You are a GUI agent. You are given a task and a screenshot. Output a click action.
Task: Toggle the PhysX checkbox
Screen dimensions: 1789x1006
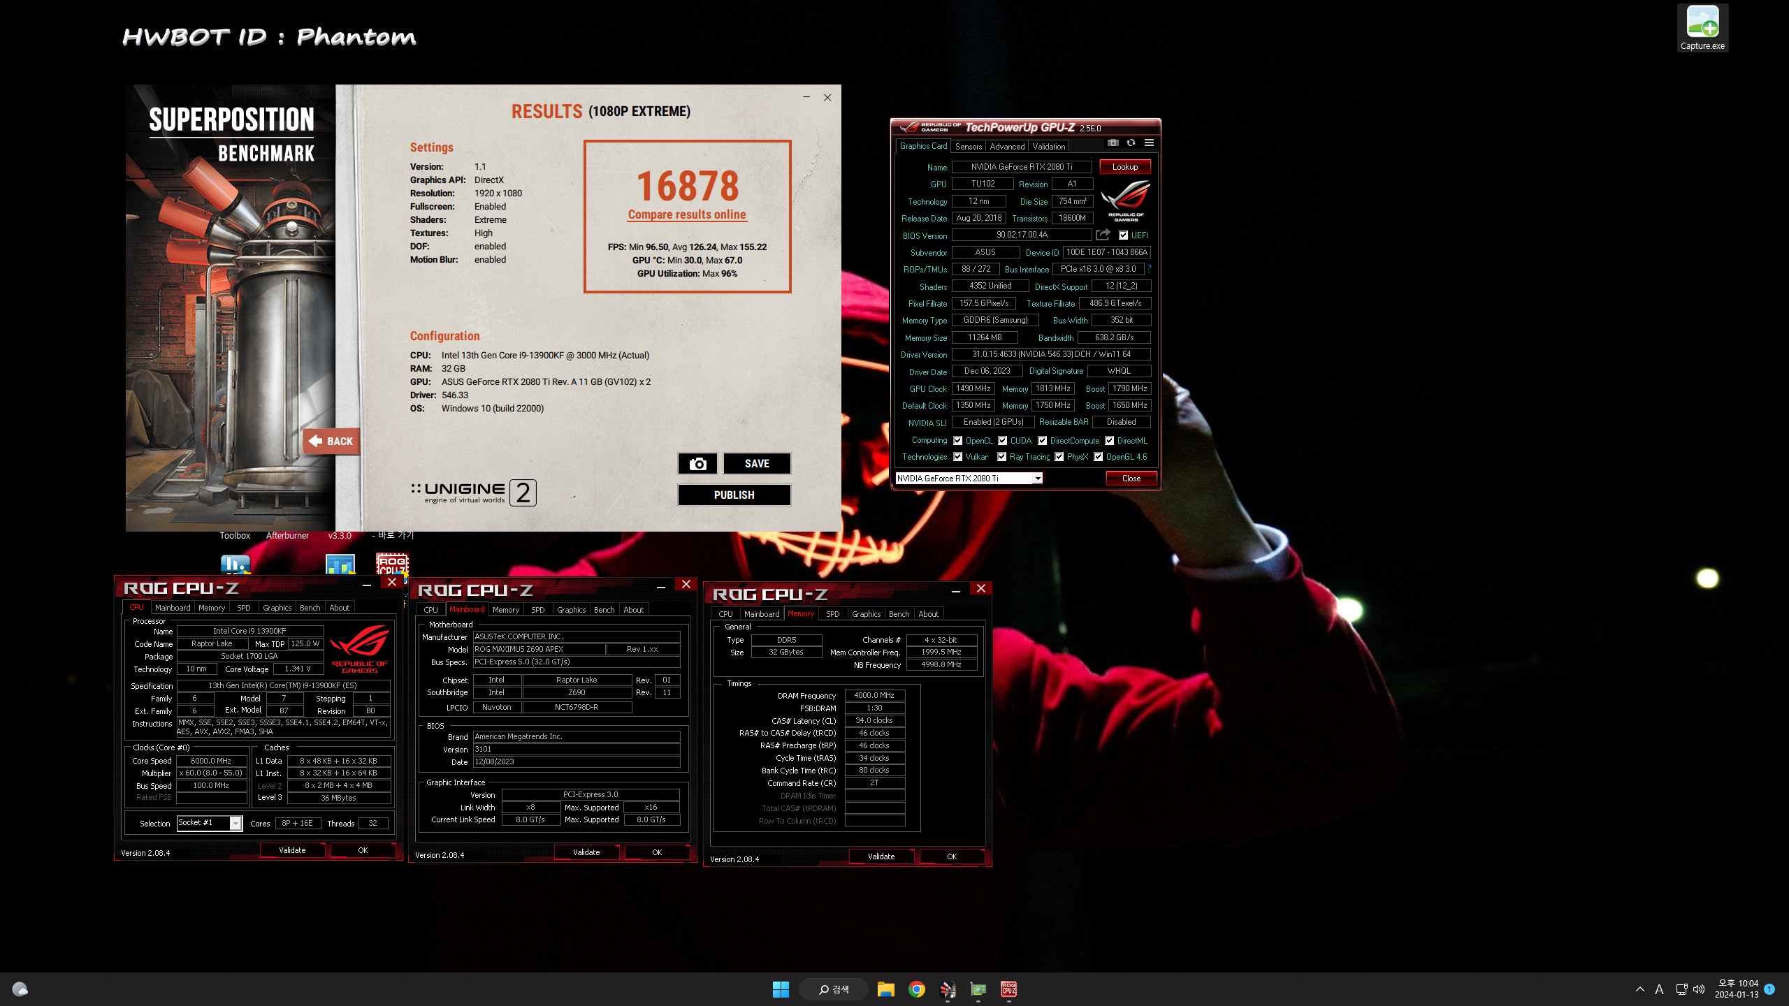point(1059,457)
